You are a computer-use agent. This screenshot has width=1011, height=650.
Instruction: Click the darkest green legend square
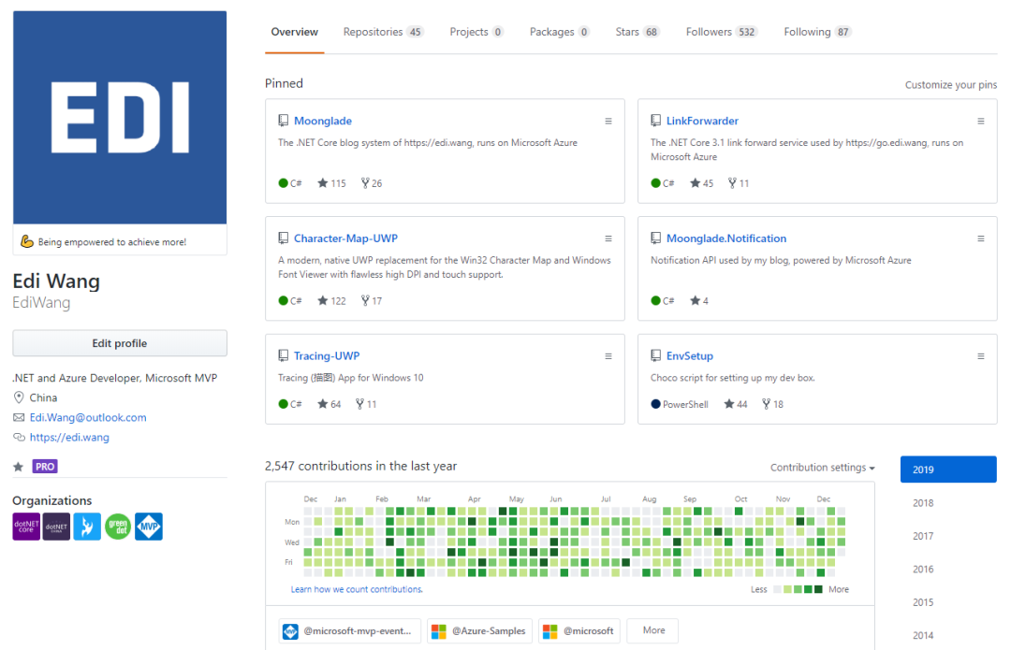tap(818, 589)
